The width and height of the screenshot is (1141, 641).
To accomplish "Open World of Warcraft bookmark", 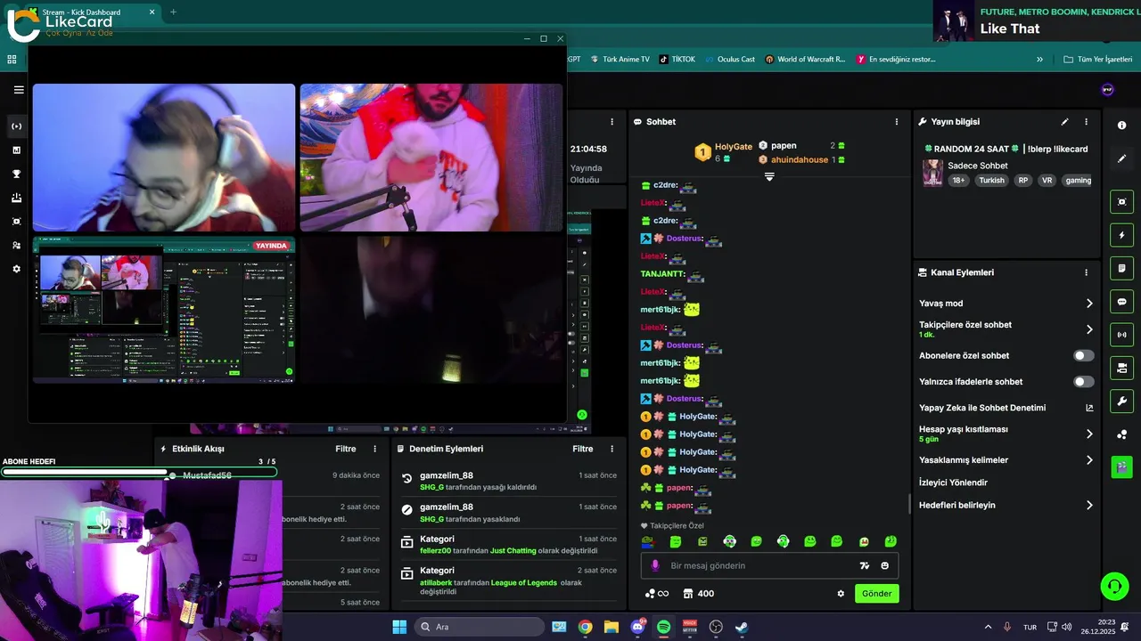I will [804, 60].
